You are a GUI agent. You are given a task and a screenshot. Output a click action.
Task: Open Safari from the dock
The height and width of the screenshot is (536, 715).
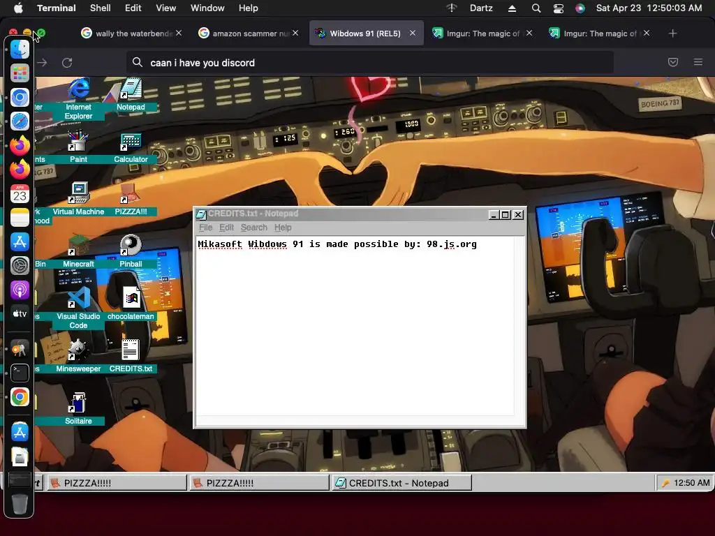click(20, 121)
